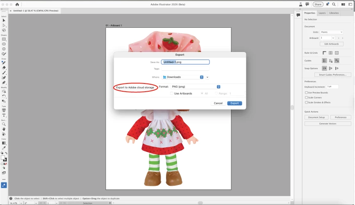Viewport: 355px width, 205px height.
Task: Click Cancel in Export dialog
Action: pyautogui.click(x=218, y=103)
